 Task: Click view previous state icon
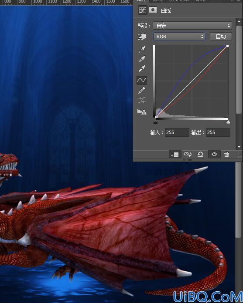tap(187, 154)
